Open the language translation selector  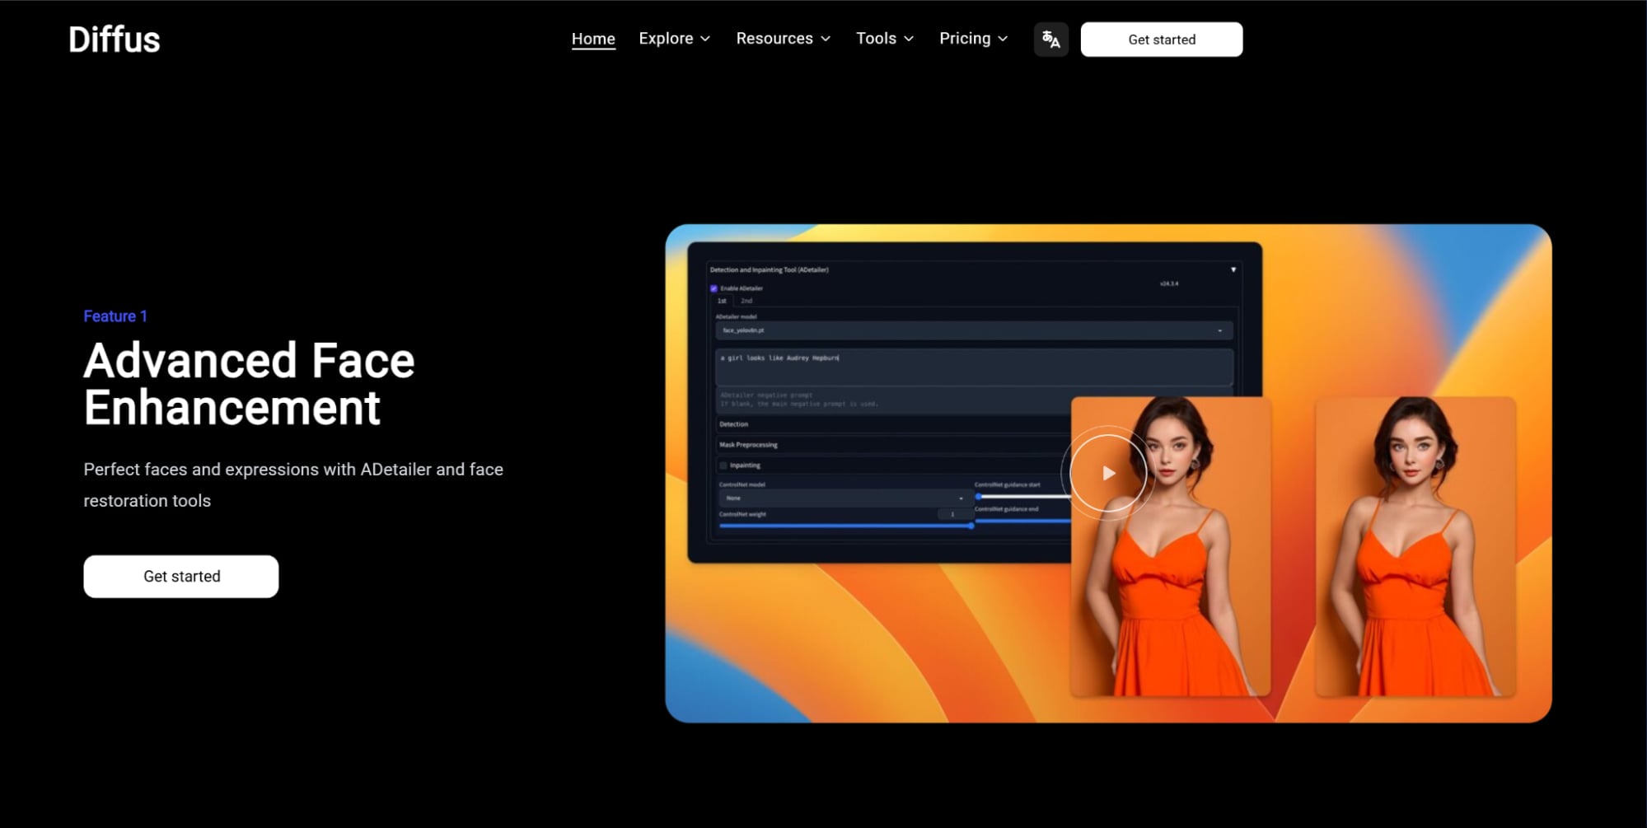click(x=1050, y=40)
